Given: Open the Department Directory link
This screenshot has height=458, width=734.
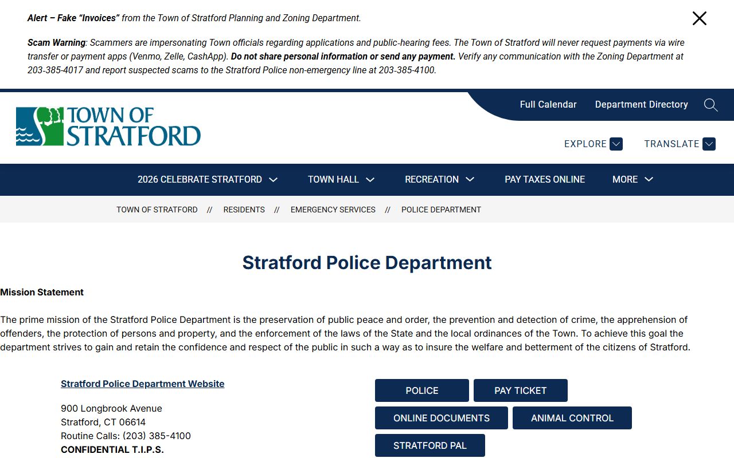Looking at the screenshot, I should pyautogui.click(x=641, y=104).
